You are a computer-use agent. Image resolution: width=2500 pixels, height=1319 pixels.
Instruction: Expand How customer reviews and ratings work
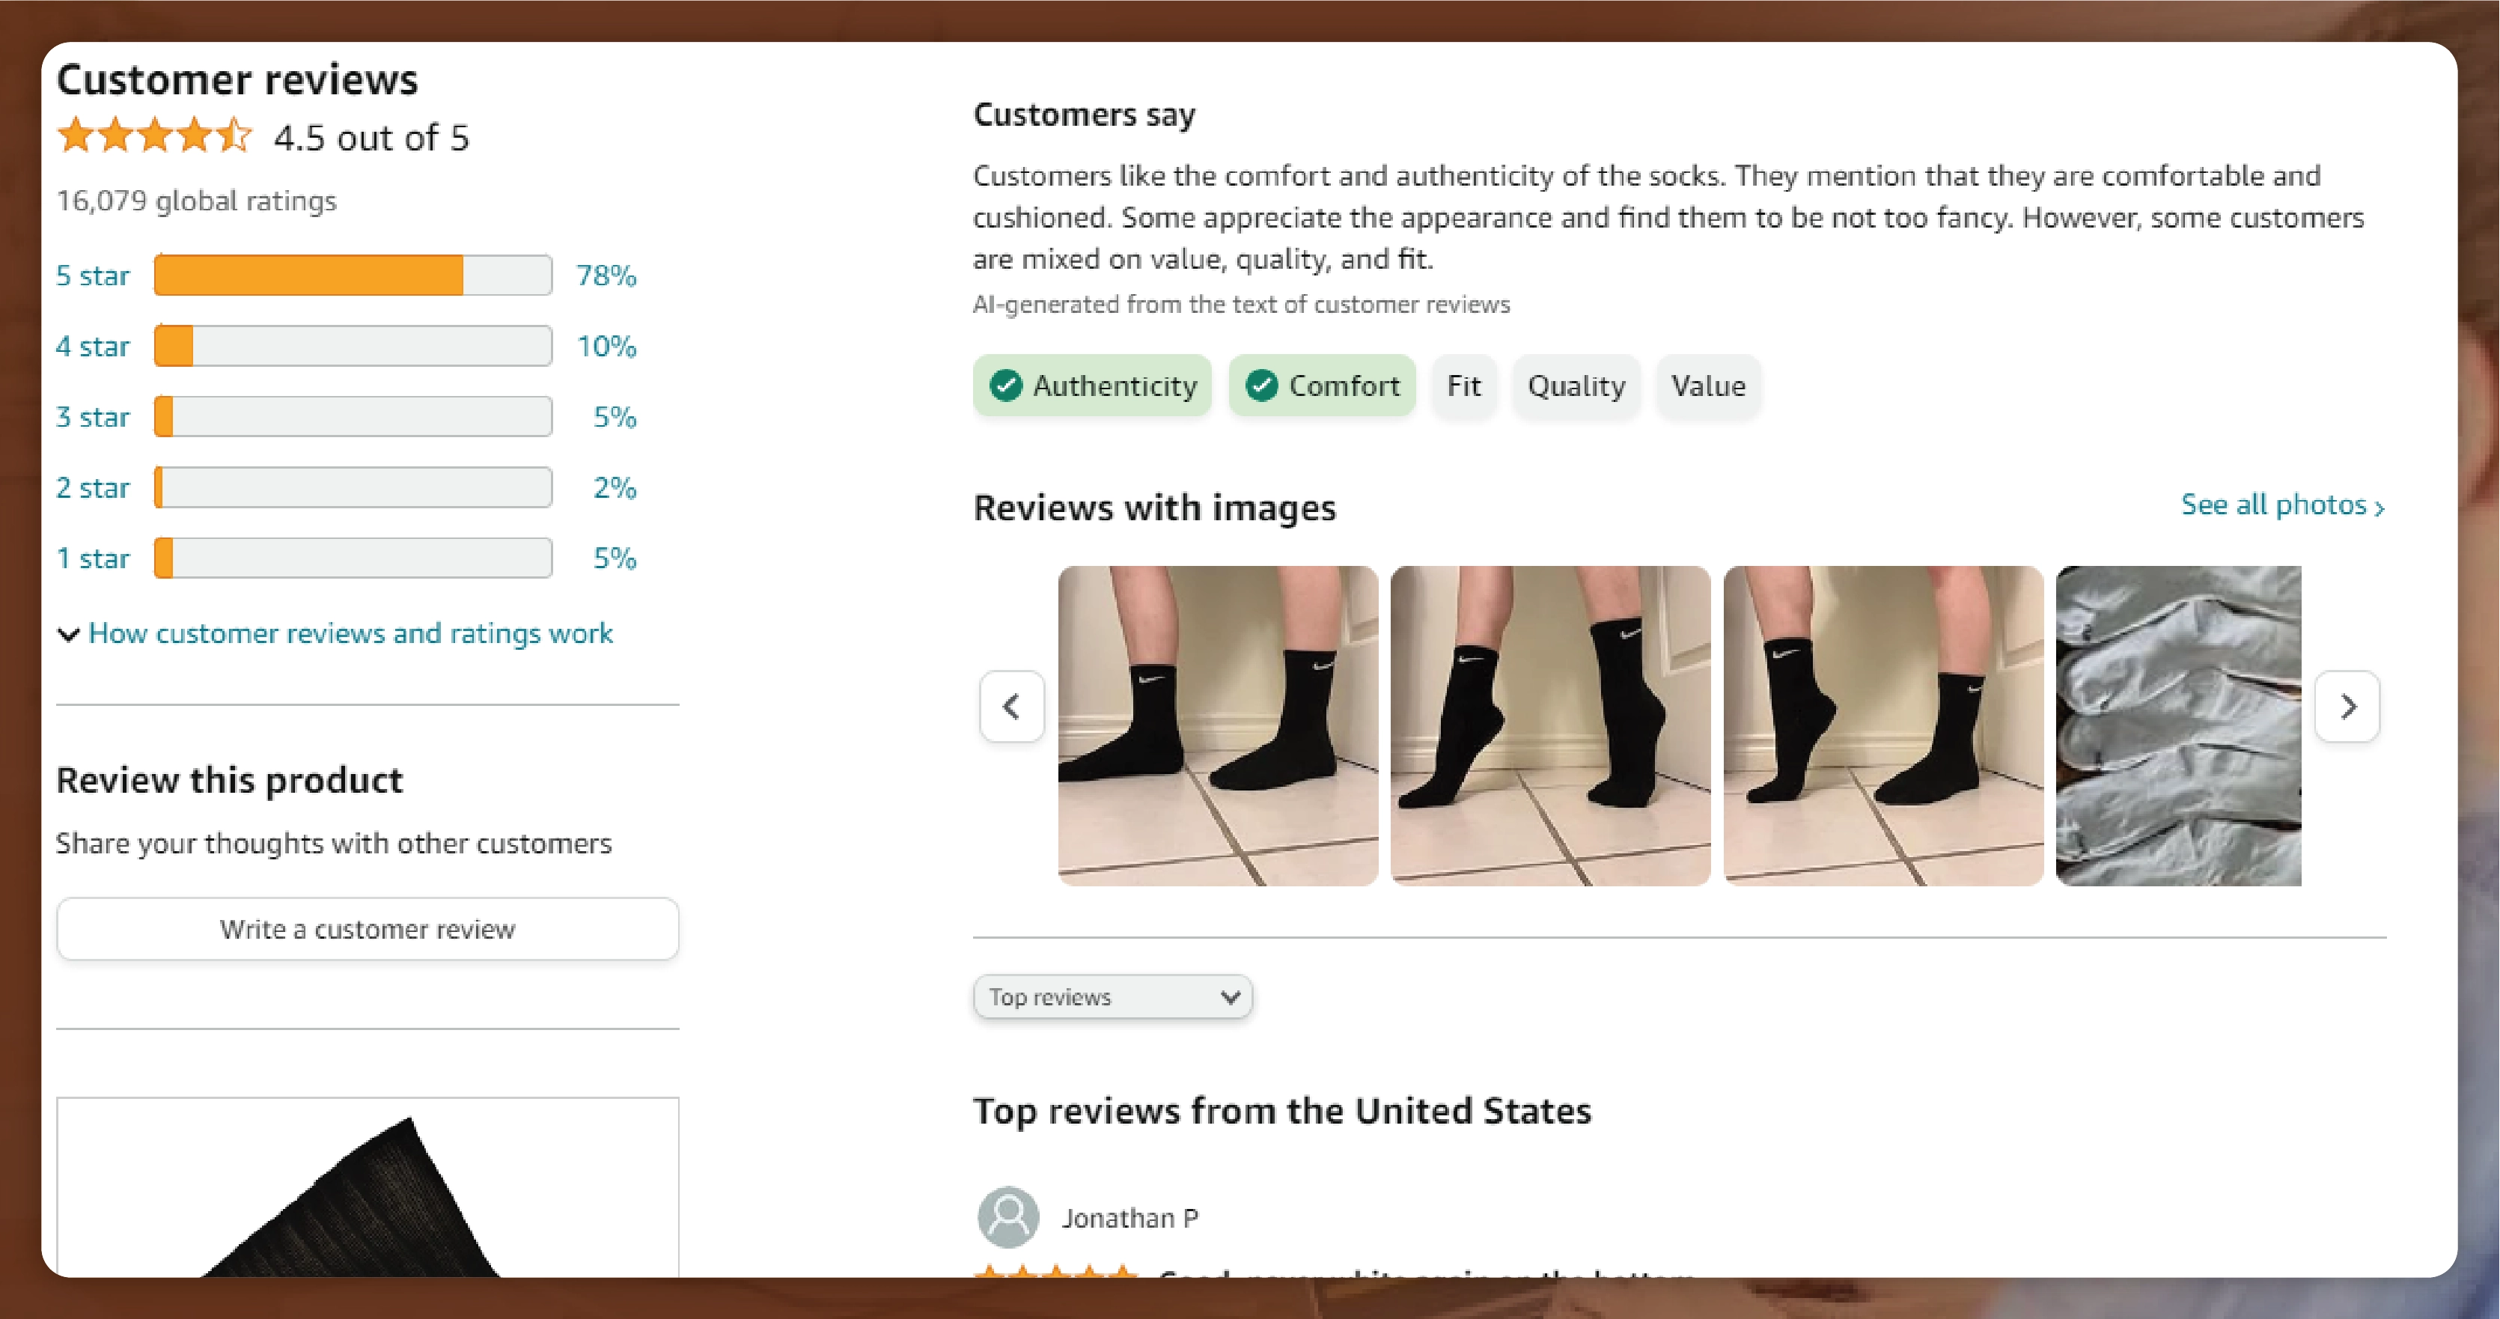335,634
